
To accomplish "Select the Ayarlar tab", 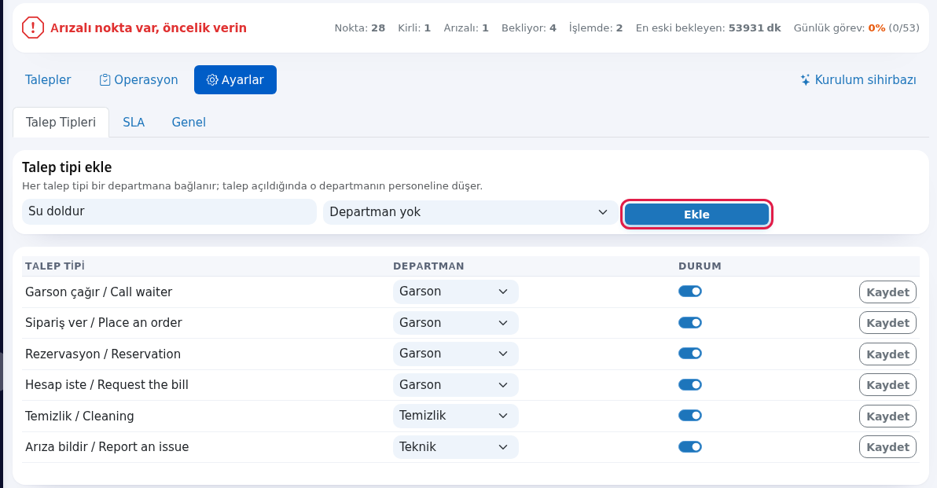I will tap(236, 79).
